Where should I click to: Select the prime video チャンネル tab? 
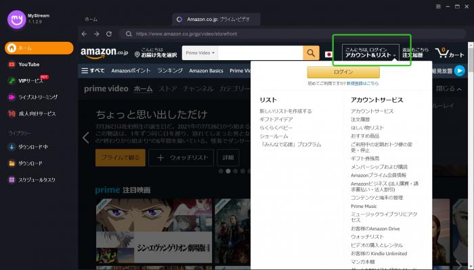[x=198, y=88]
